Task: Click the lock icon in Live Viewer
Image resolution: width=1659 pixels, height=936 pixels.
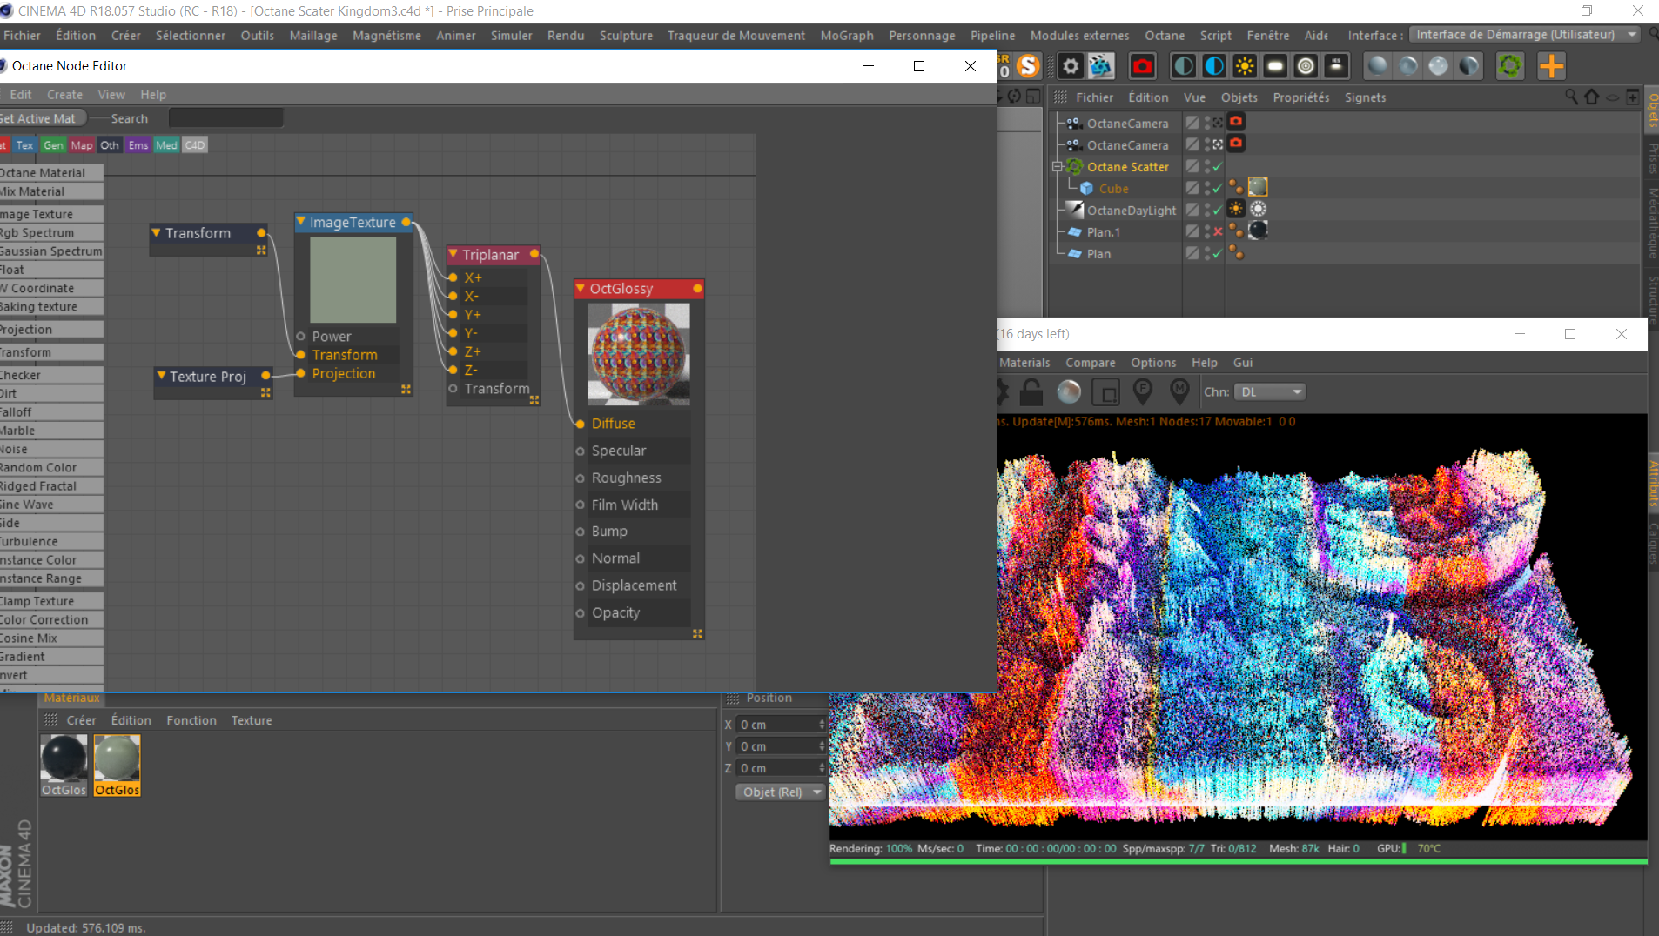Action: (x=1031, y=392)
